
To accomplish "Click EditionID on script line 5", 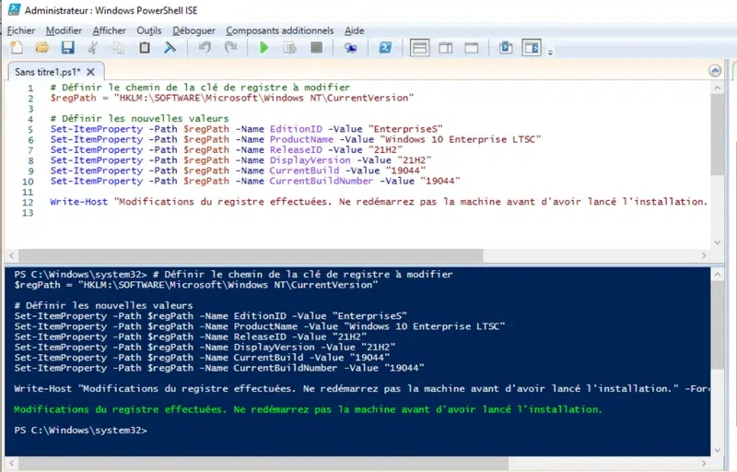I will click(x=296, y=129).
